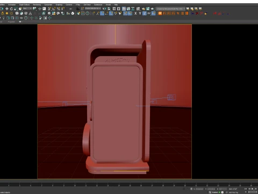258x194 pixels.
Task: Click the Z coordinate input field
Action: tap(223, 189)
